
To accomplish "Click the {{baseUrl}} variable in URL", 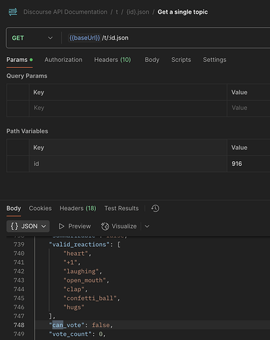I will (x=84, y=38).
